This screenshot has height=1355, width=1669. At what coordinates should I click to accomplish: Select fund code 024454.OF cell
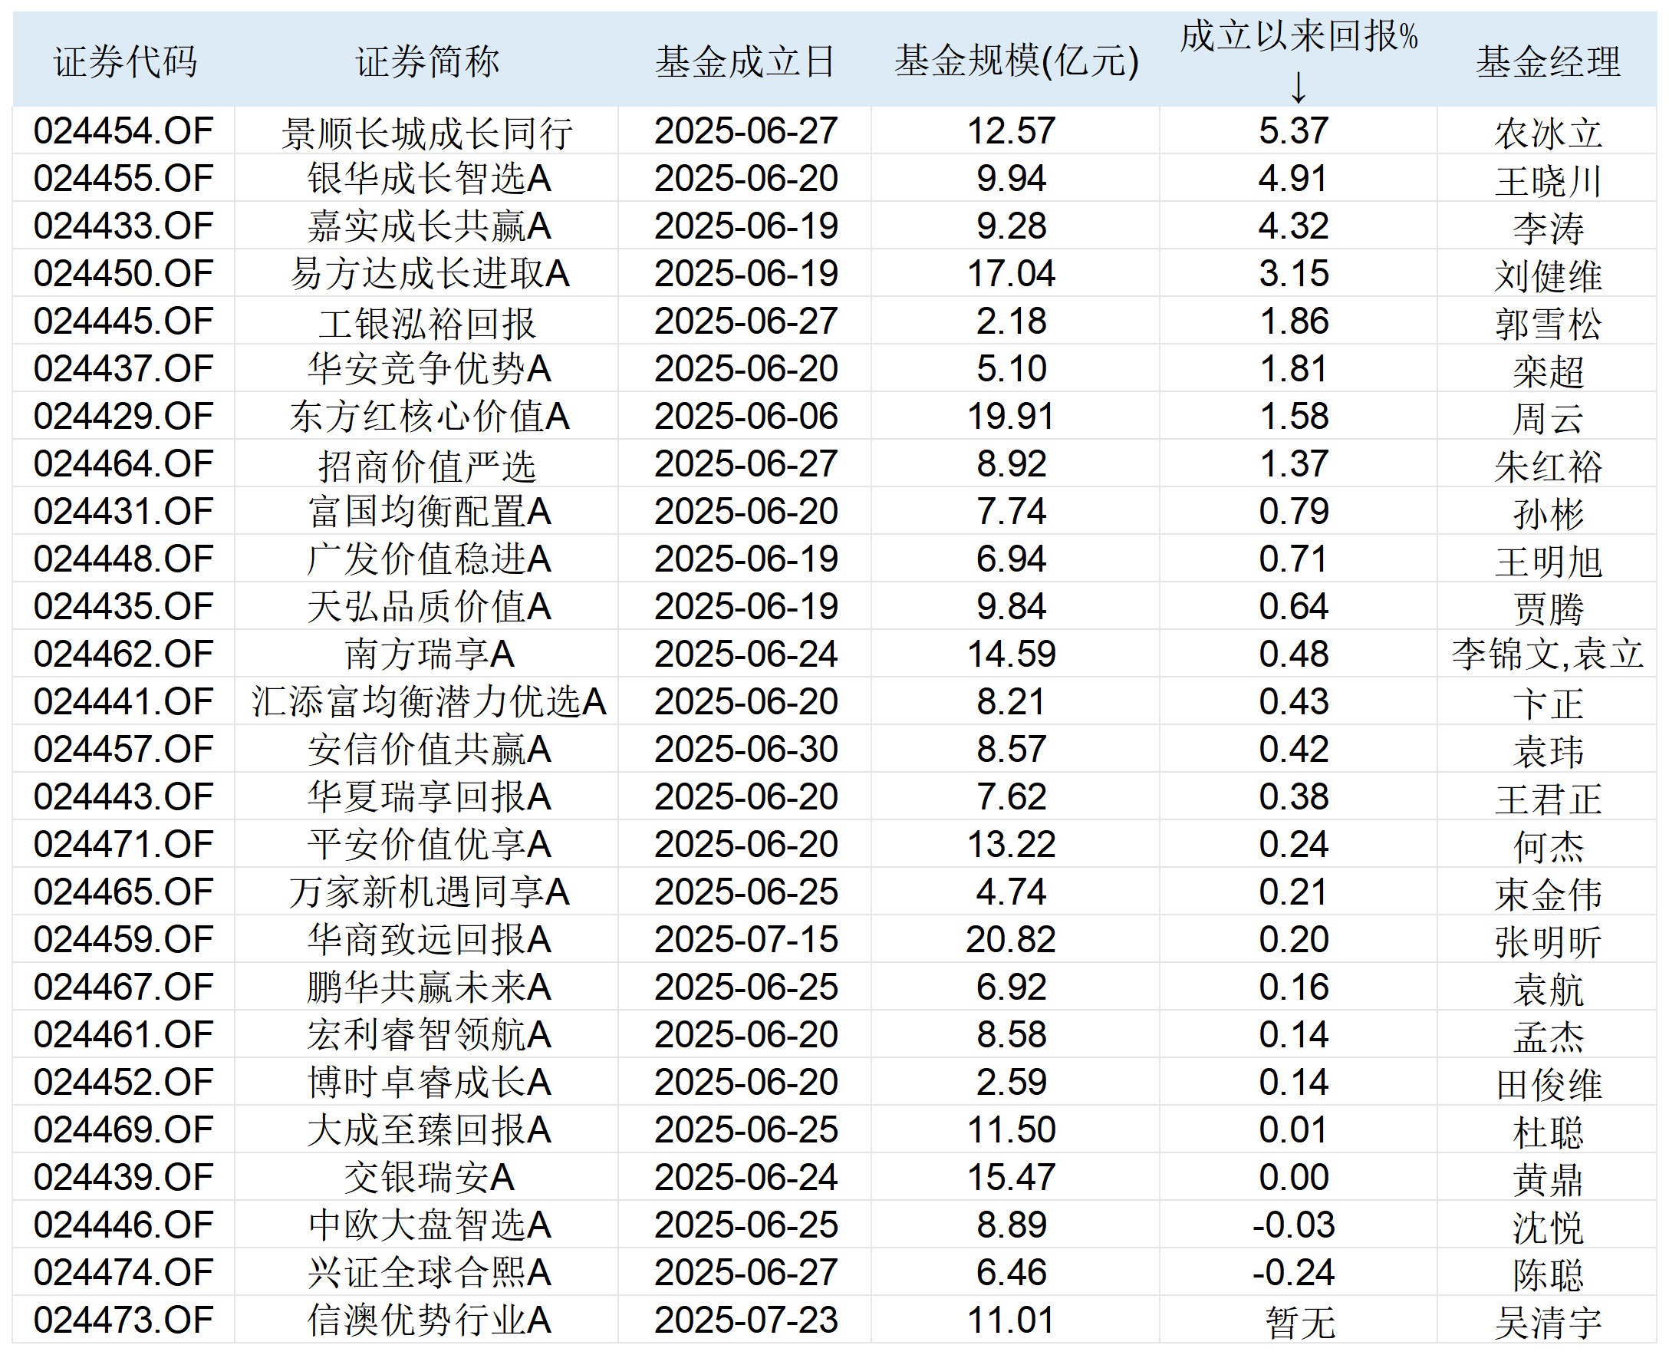click(x=123, y=131)
